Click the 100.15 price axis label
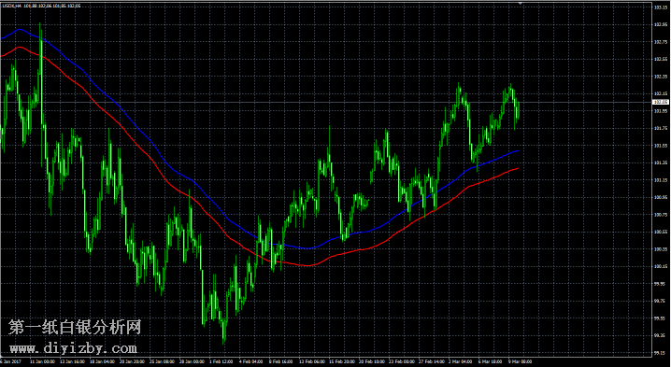 660,266
